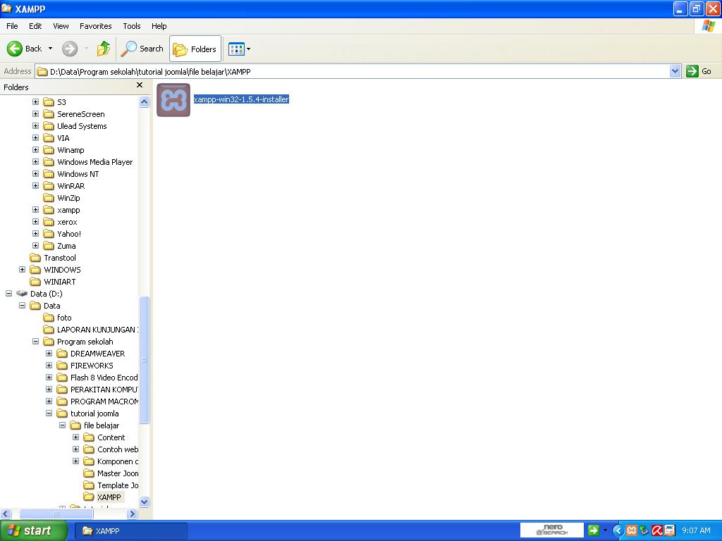
Task: Click the address bar path field
Action: pos(353,71)
